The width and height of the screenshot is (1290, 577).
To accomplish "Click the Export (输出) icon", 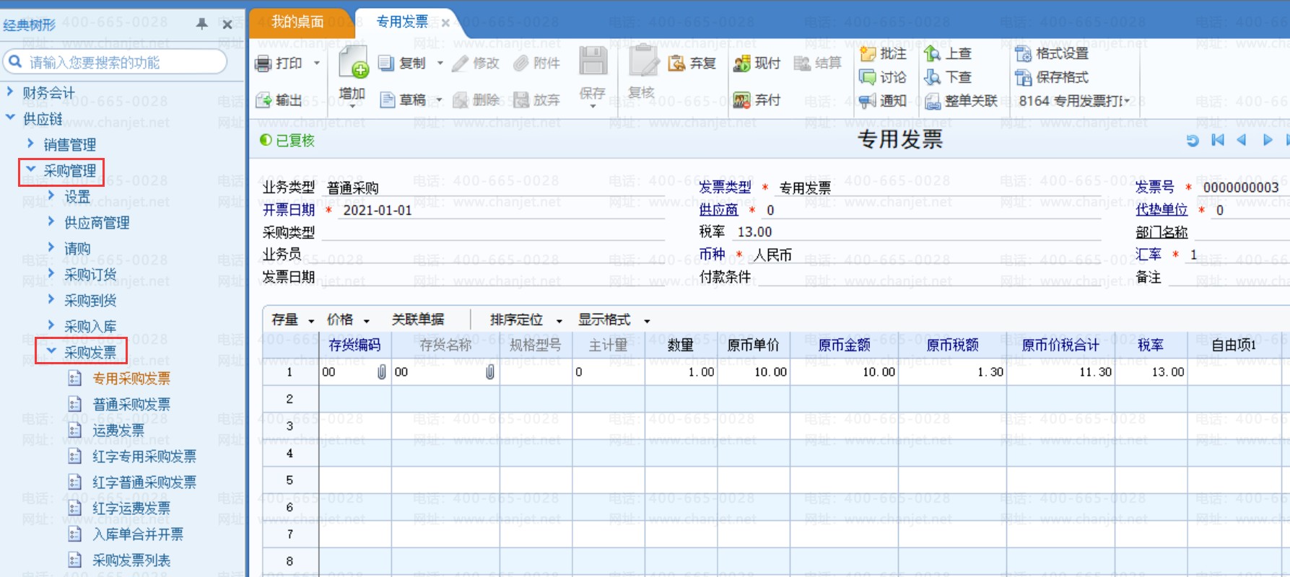I will click(263, 100).
